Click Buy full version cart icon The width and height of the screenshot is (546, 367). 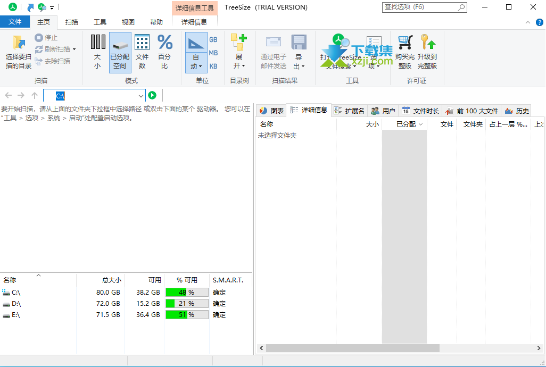pyautogui.click(x=405, y=42)
